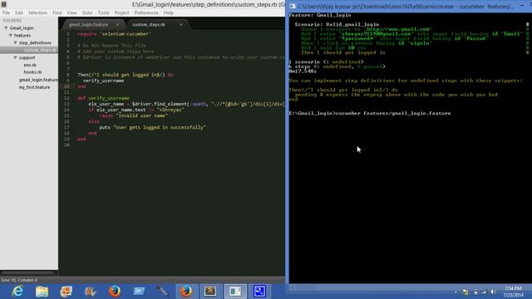The image size is (532, 299).
Task: Open Action Center flag tray icon
Action: pos(465,292)
